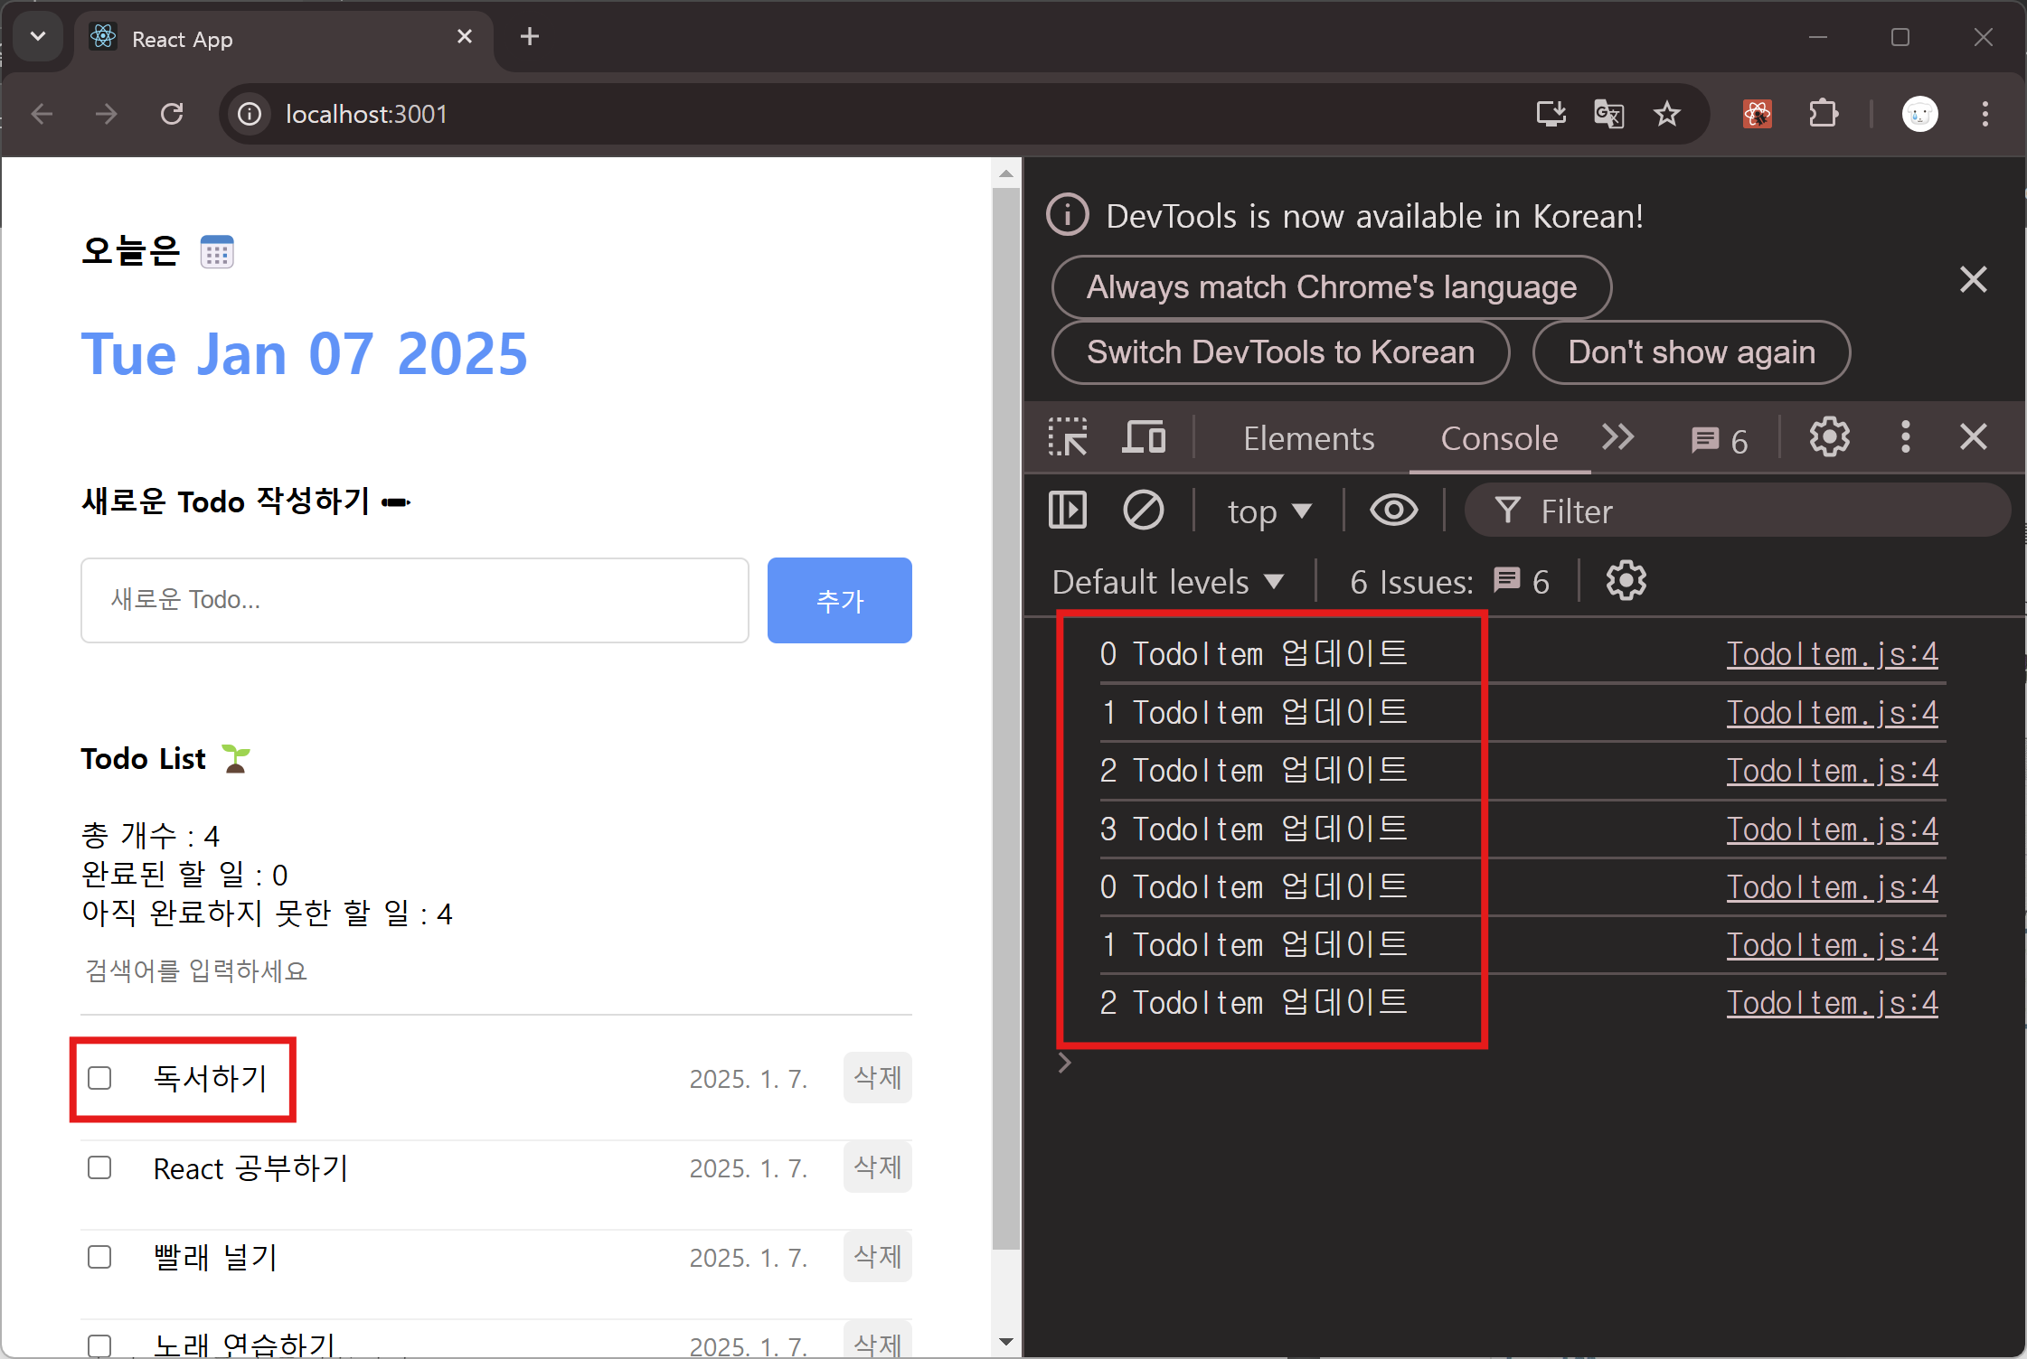The image size is (2027, 1359).
Task: Expand the Default levels dropdown
Action: (1167, 582)
